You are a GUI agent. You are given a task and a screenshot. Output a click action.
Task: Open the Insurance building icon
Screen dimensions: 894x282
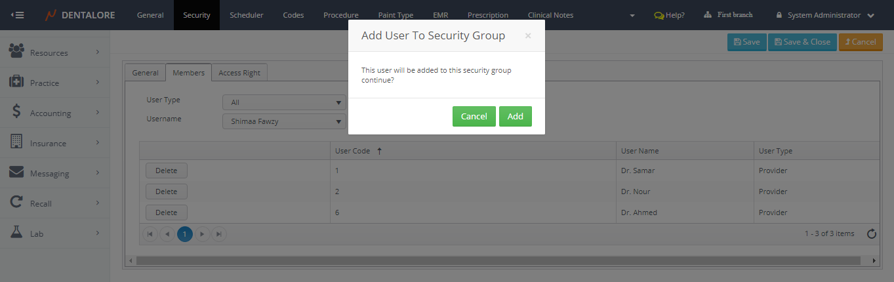click(x=16, y=142)
